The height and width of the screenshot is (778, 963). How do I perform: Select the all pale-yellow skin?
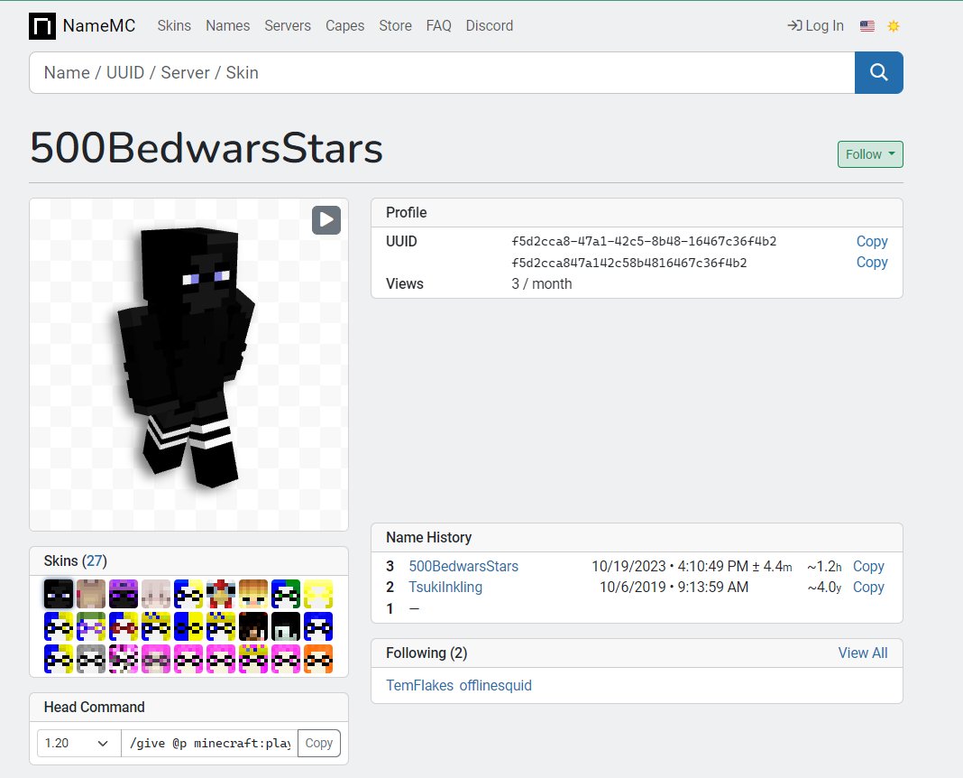tap(318, 594)
